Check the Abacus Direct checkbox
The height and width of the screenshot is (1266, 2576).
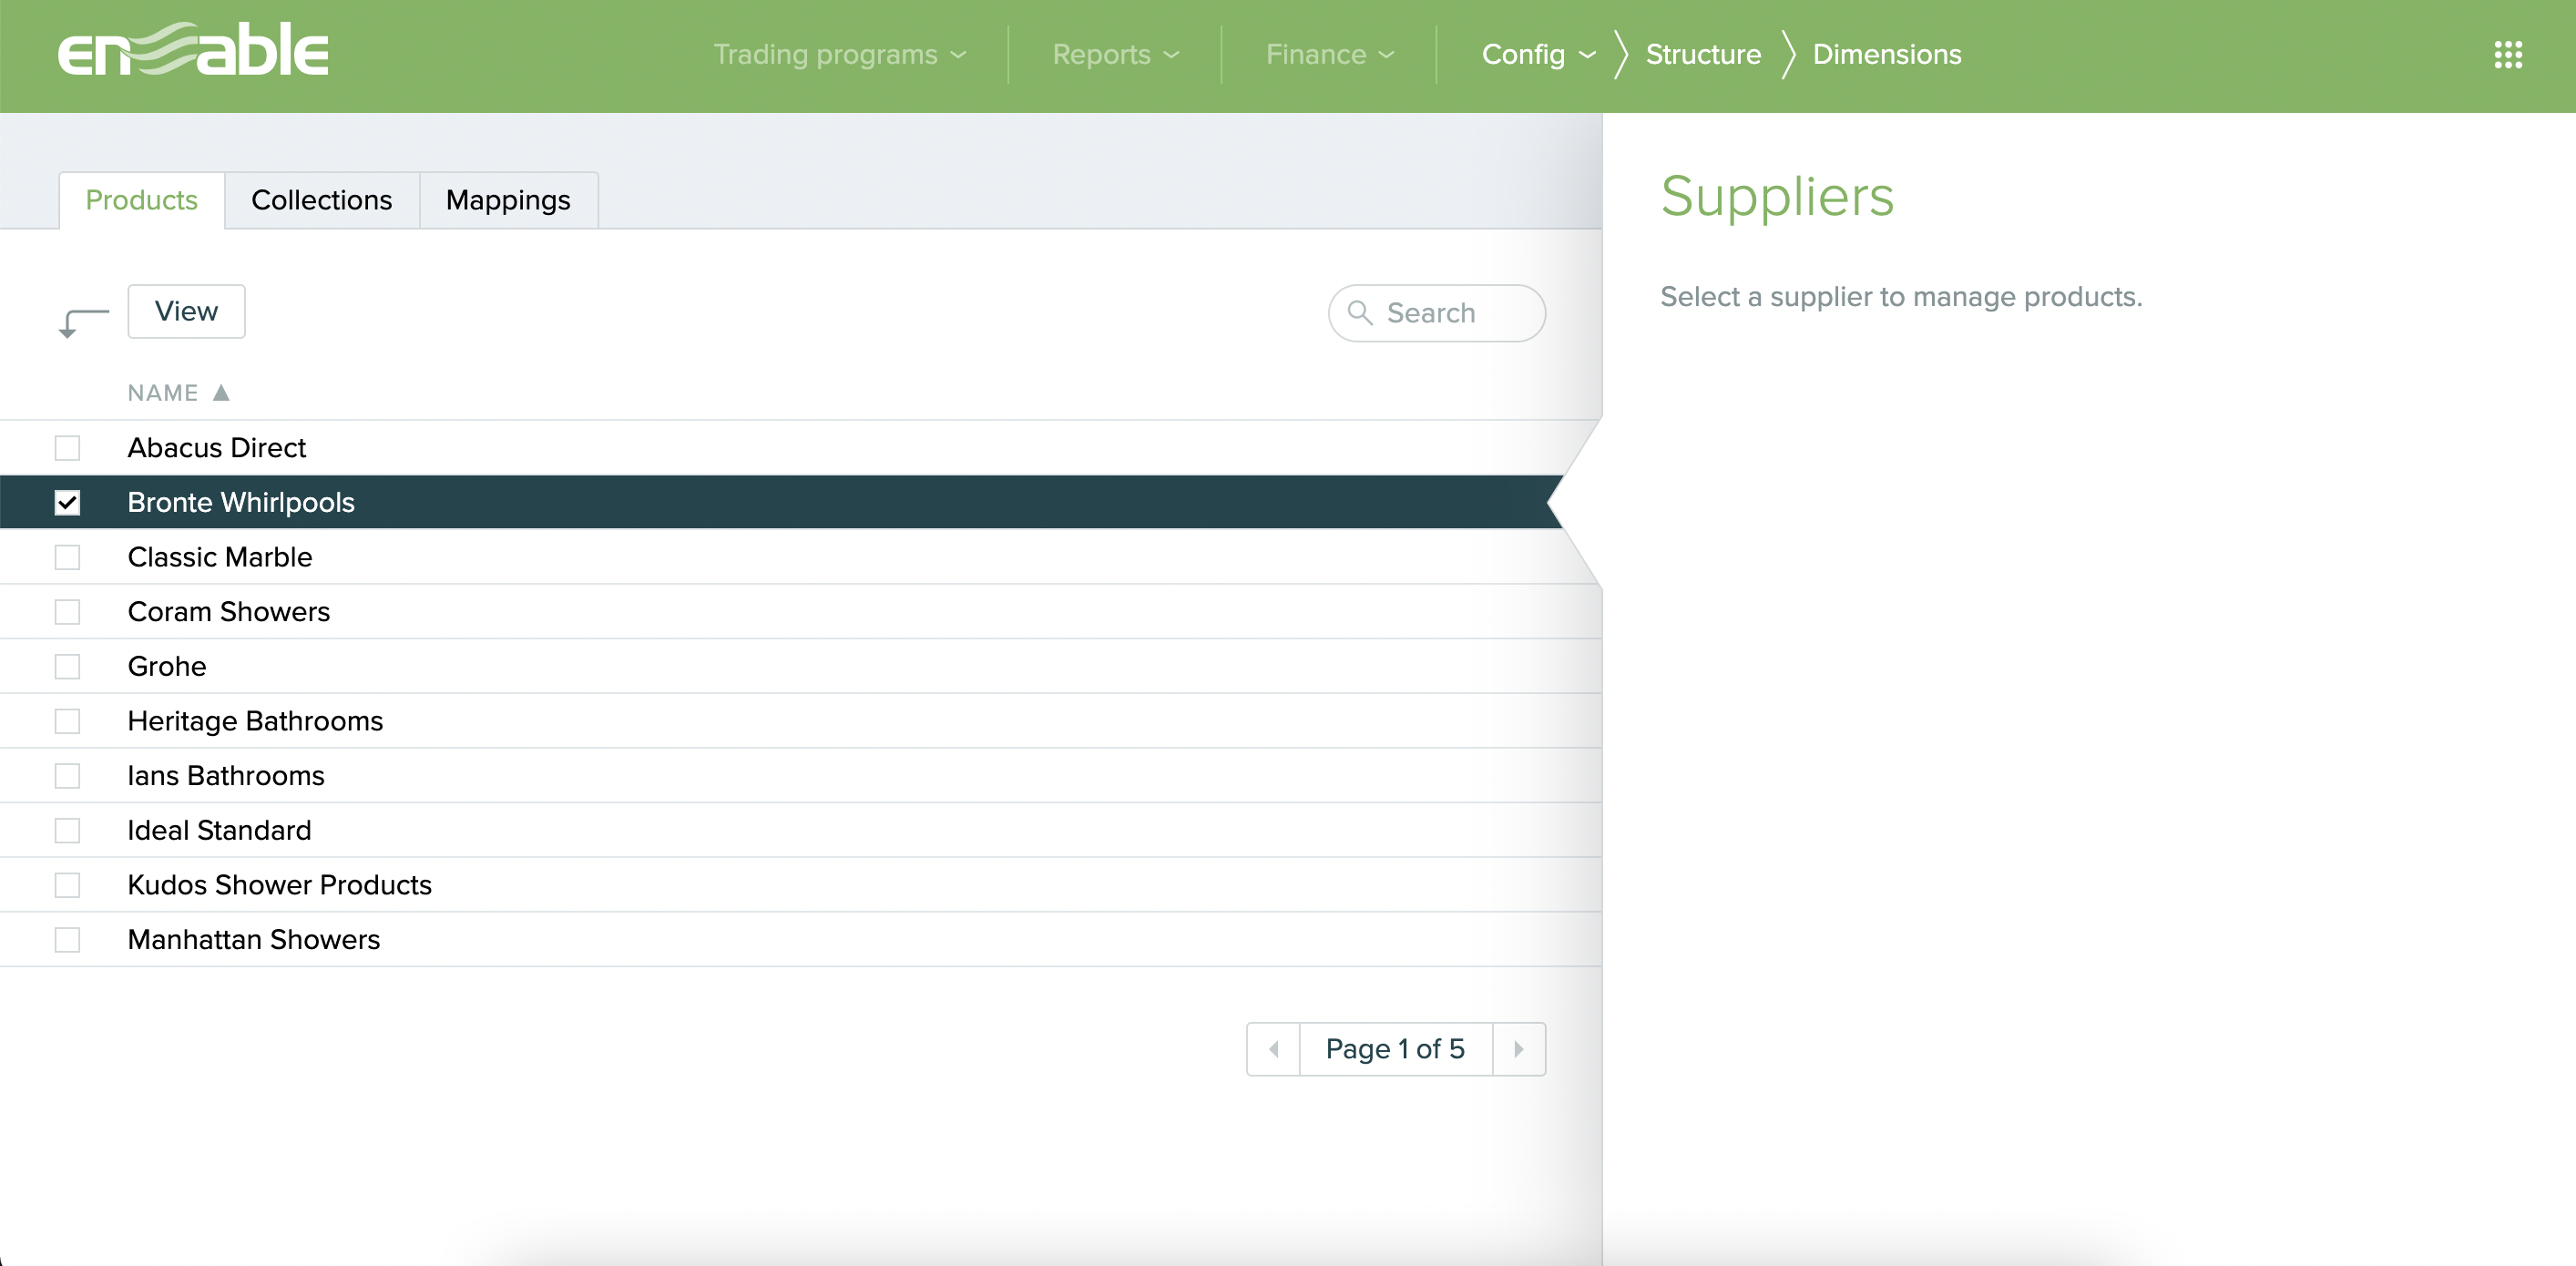tap(67, 448)
